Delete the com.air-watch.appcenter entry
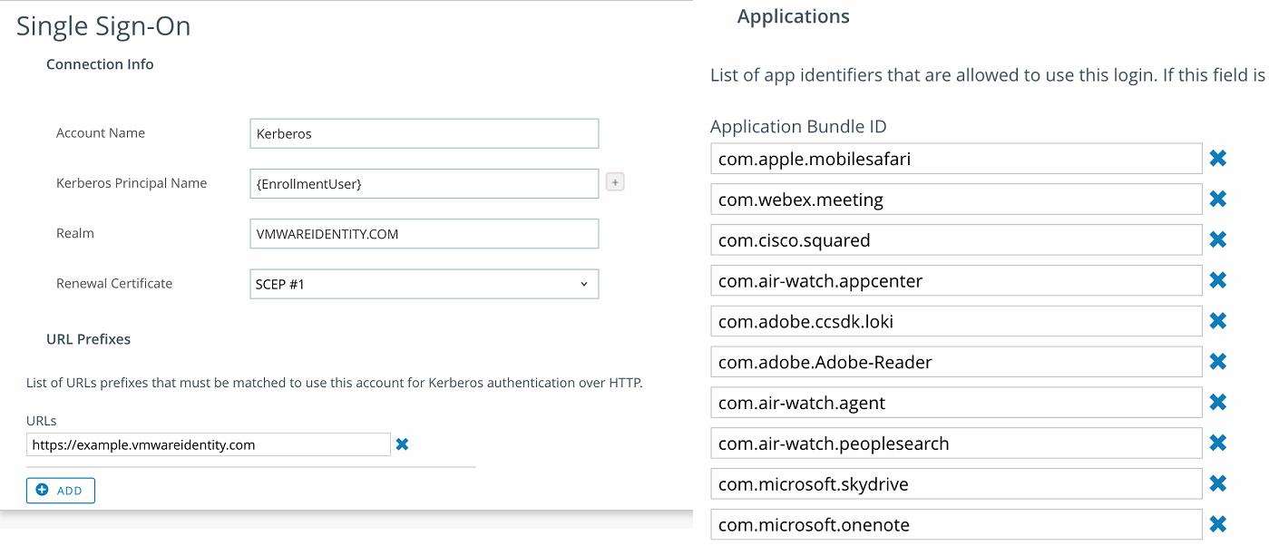 (x=1218, y=281)
